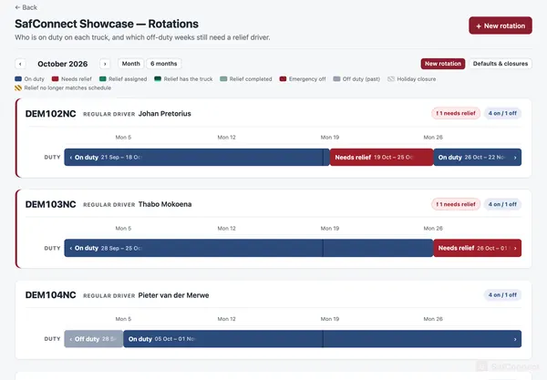The height and width of the screenshot is (380, 547).
Task: Click the large New rotation button
Action: [501, 26]
